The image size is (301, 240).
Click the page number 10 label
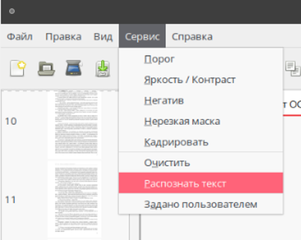coord(11,121)
